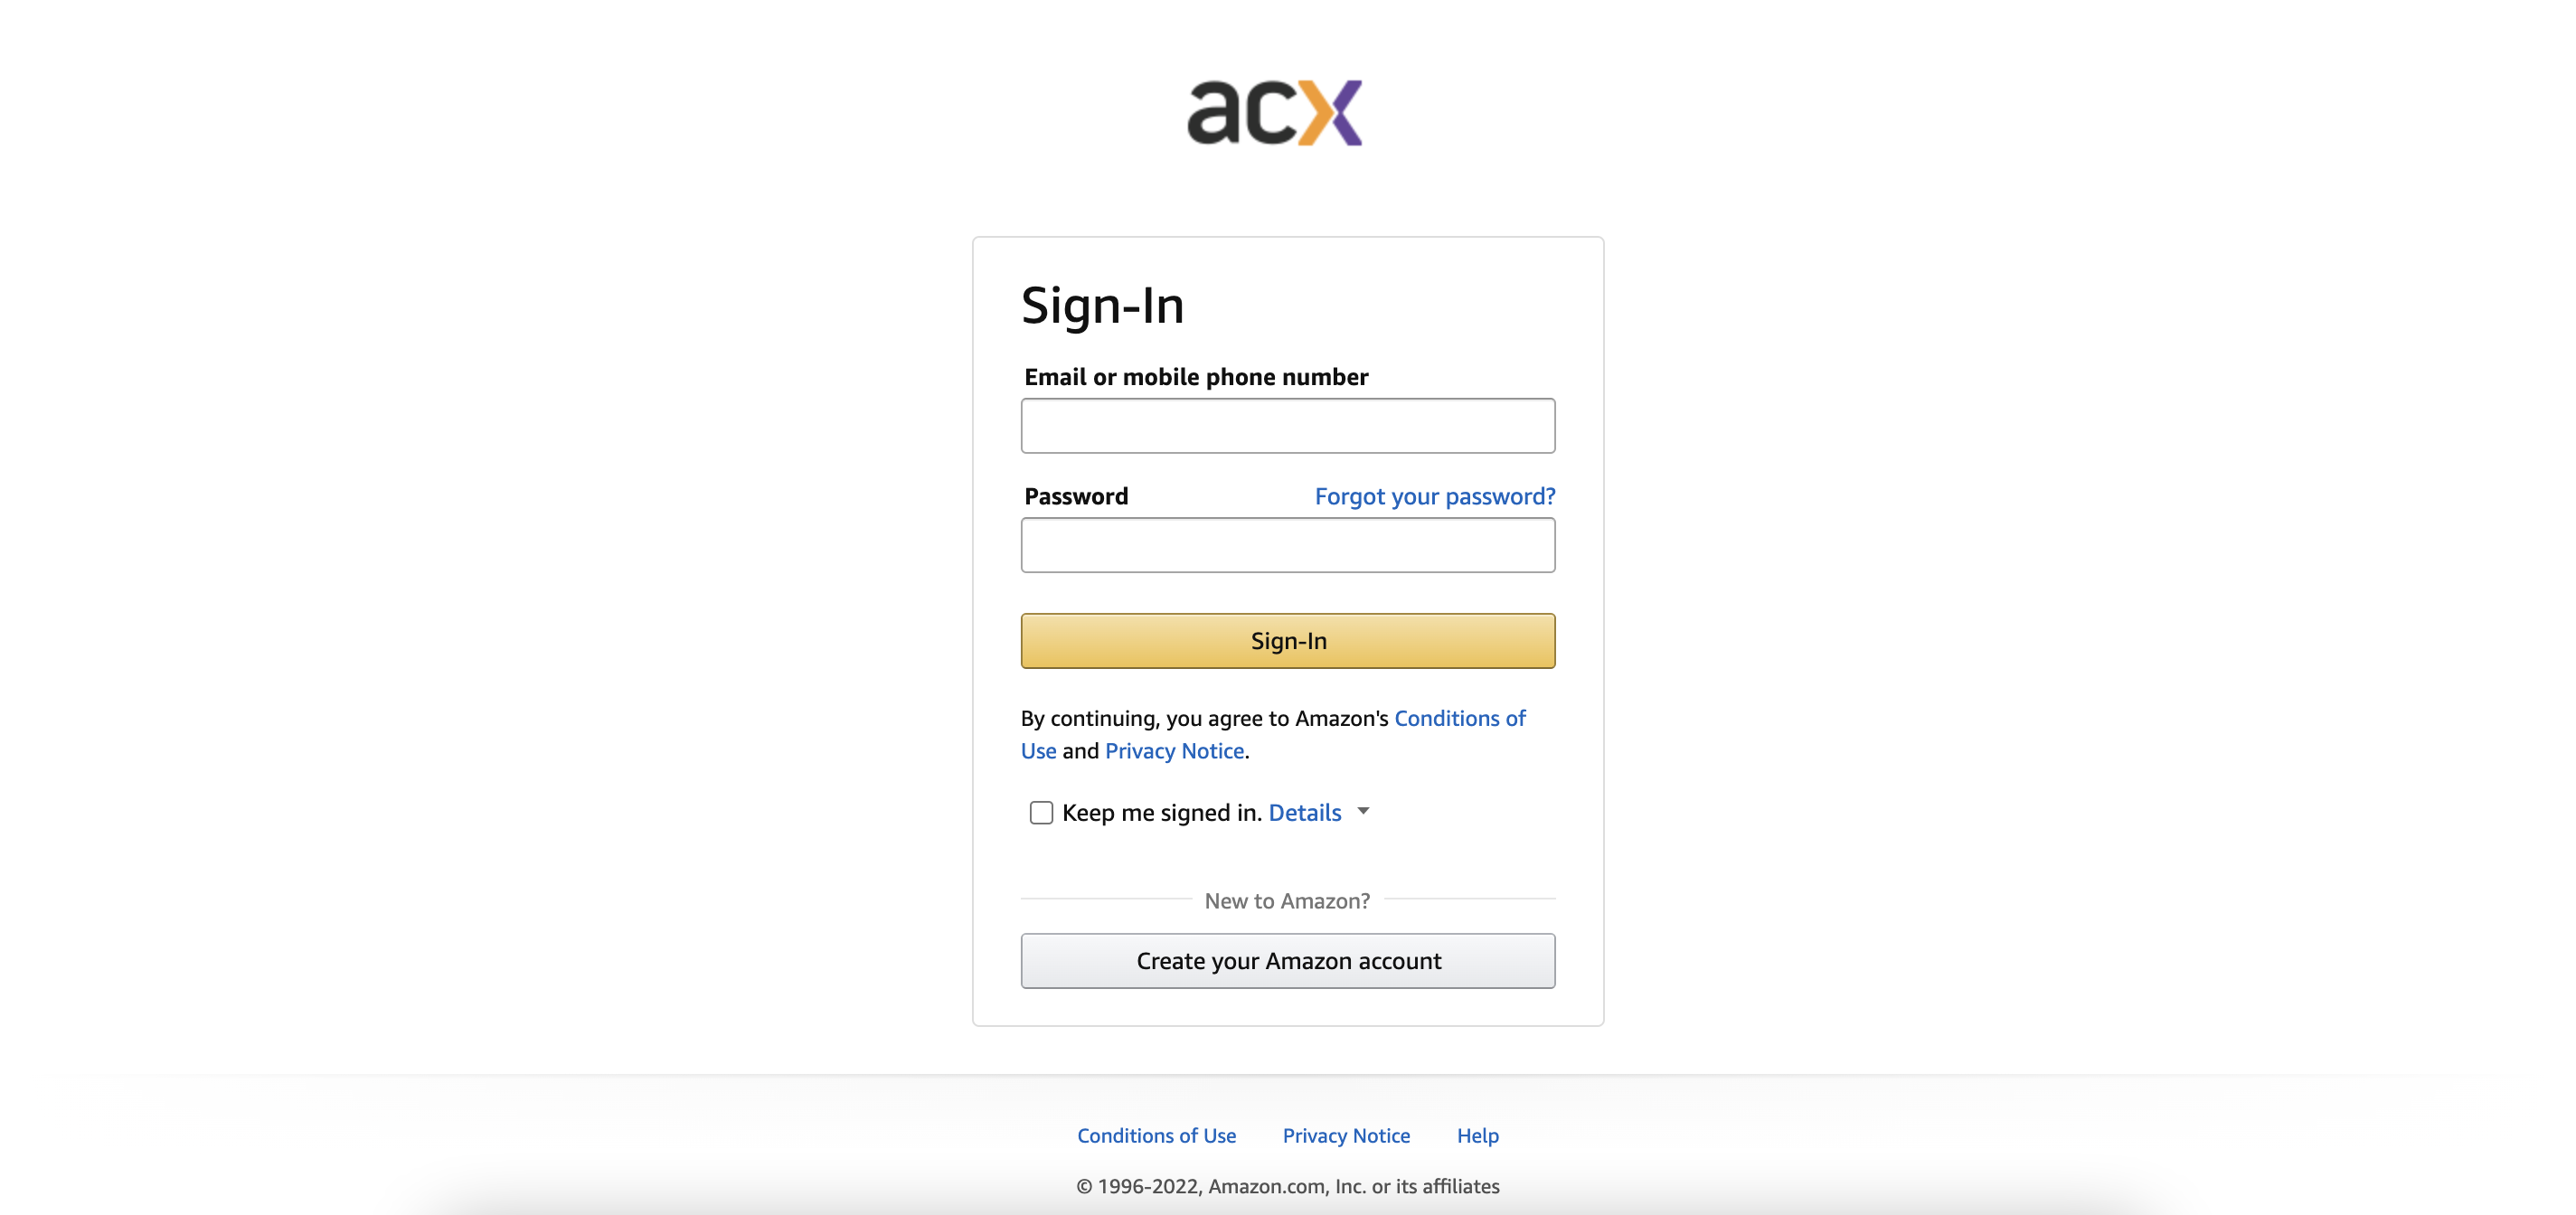Viewport: 2576px width, 1215px height.
Task: Click the Keep me signed in label text
Action: pyautogui.click(x=1162, y=812)
